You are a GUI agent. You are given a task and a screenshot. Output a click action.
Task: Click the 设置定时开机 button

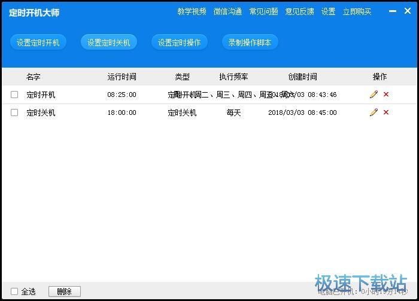38,42
